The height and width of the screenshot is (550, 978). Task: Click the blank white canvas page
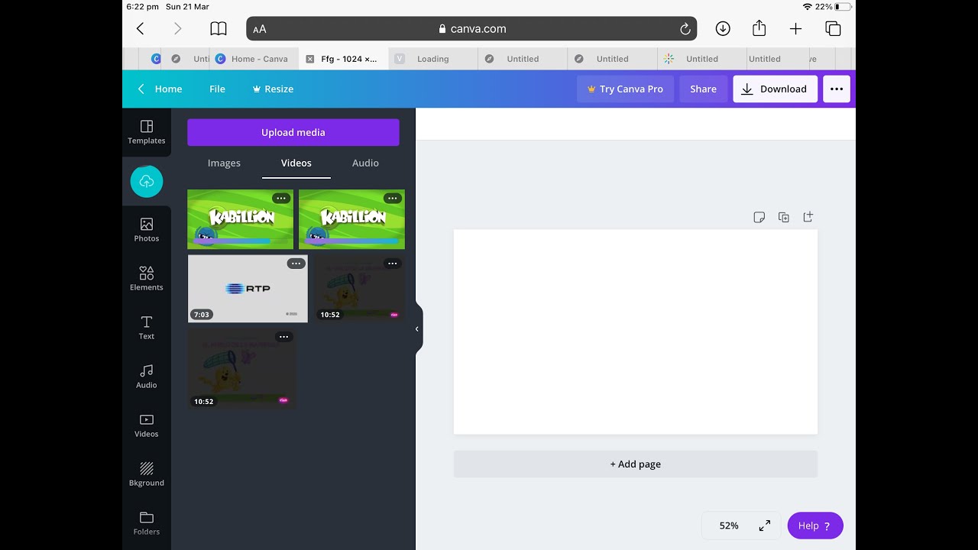coord(636,332)
